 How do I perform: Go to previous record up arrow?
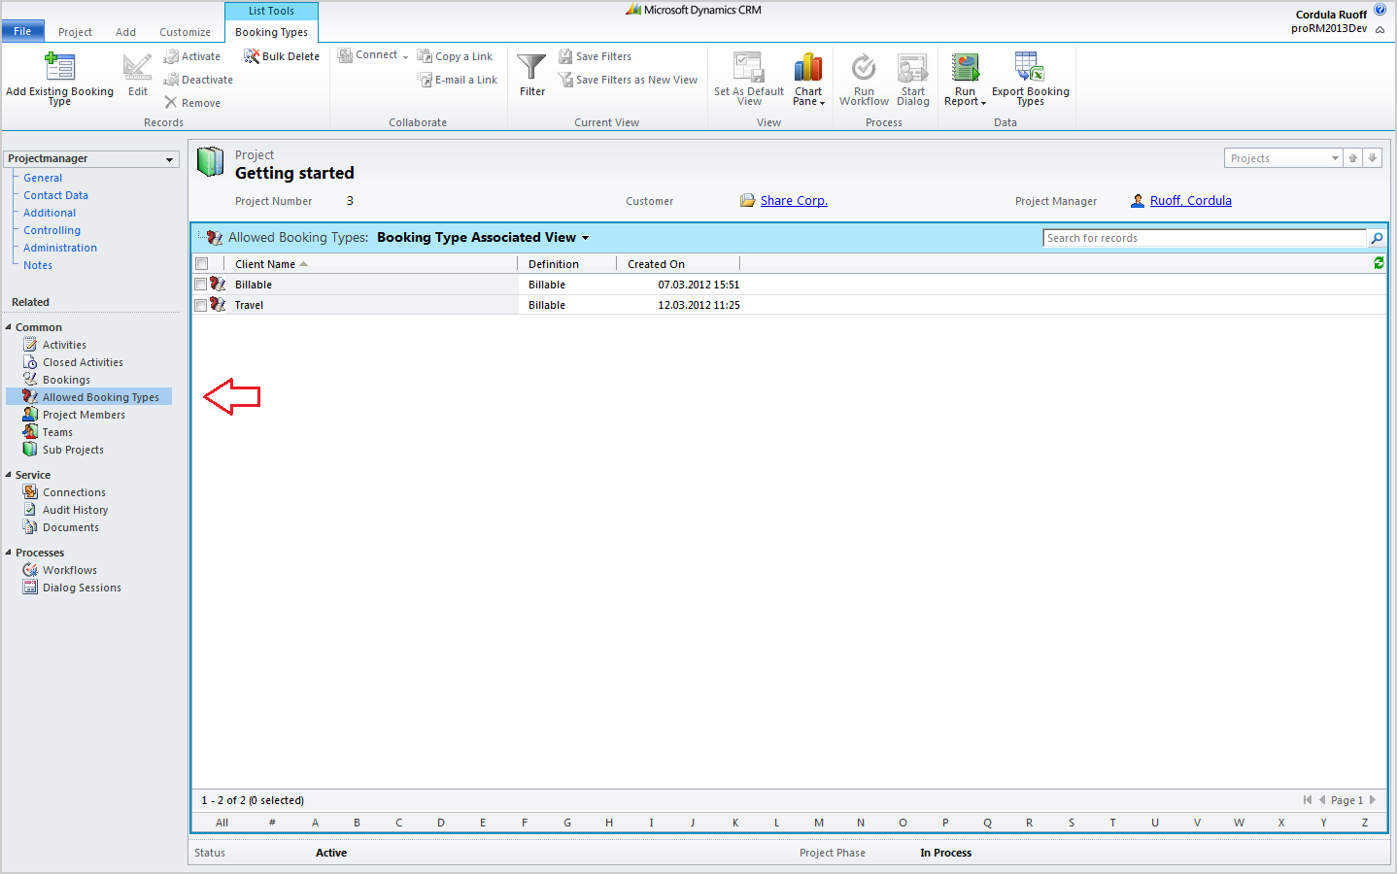[x=1352, y=158]
